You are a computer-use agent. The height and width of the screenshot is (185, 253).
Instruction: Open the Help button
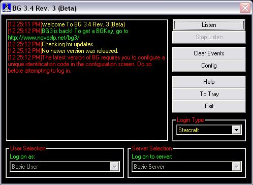pos(209,82)
